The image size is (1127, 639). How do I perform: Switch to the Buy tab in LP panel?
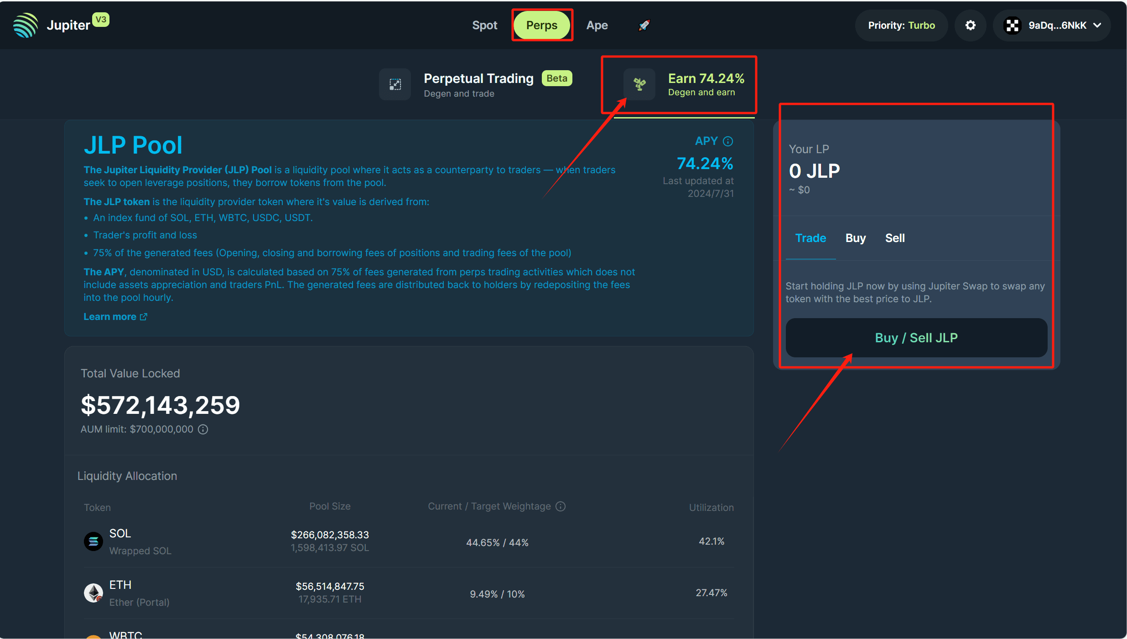pyautogui.click(x=855, y=238)
